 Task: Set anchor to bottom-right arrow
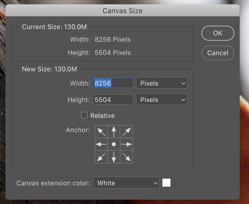click(126, 157)
